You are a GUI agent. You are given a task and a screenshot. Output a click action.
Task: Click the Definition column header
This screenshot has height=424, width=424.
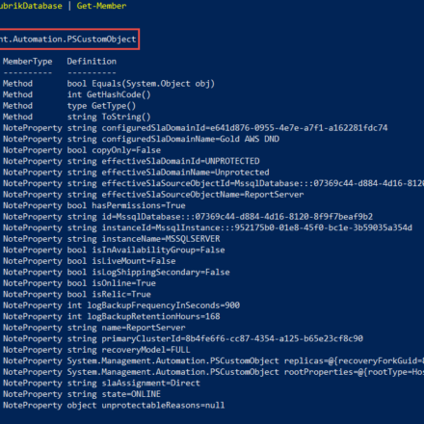coord(92,62)
